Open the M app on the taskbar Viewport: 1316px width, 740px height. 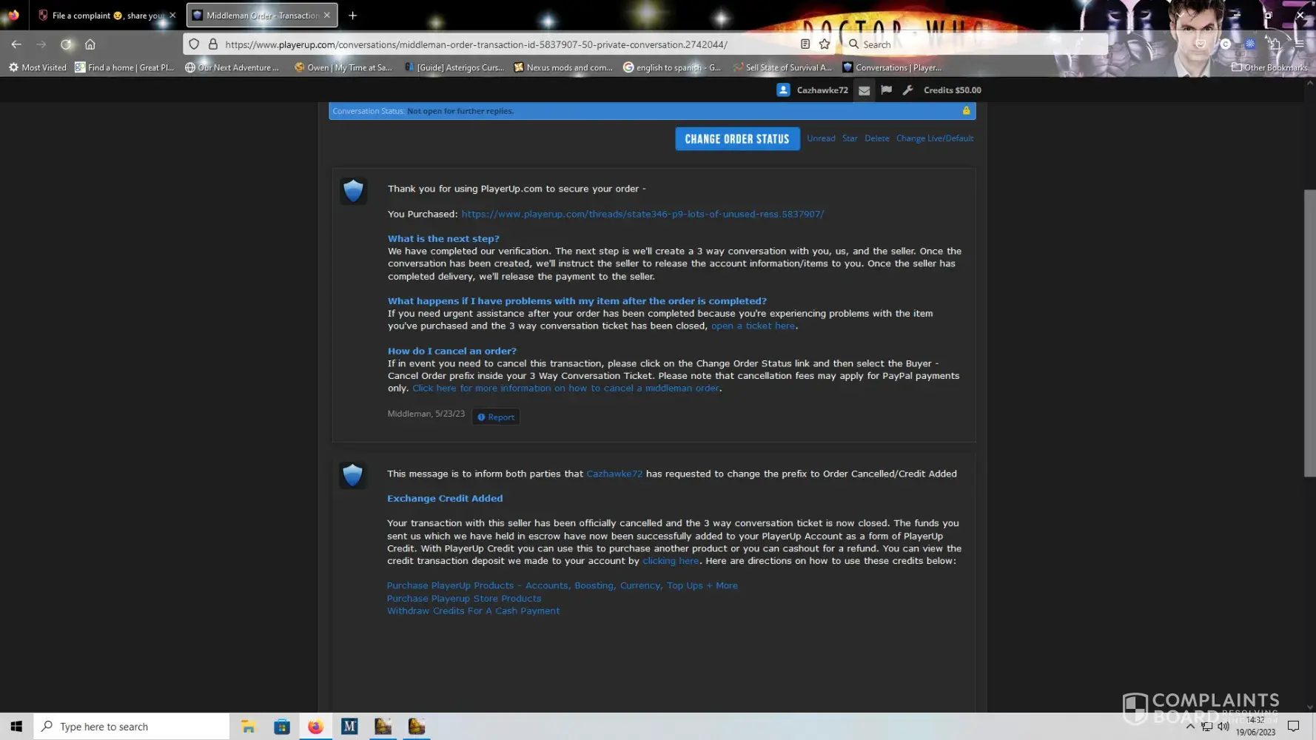coord(349,727)
